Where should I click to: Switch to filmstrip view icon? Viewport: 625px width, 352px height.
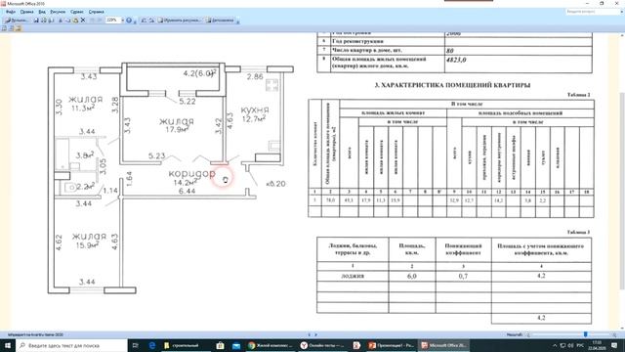coord(11,28)
